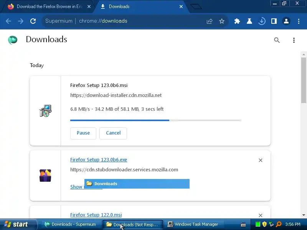Click the green CPU usage tray icon
Screen dimensions: 307x230
[x=257, y=224]
